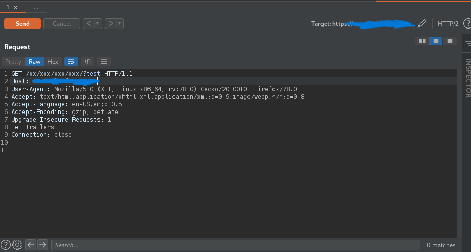Go to previous search match arrow
Viewport: 471px width, 252px height.
click(31, 245)
